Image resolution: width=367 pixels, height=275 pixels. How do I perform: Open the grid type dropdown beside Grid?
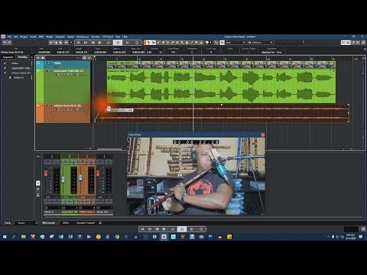coord(260,43)
